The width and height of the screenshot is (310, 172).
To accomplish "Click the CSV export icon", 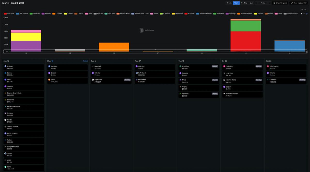I will 302,10.
